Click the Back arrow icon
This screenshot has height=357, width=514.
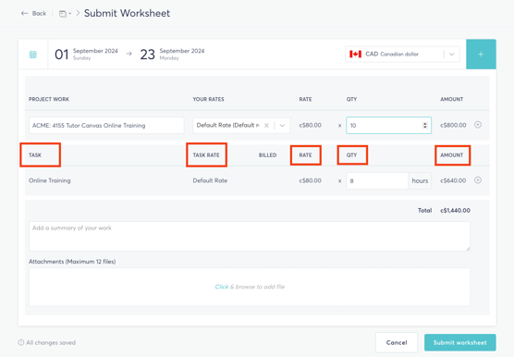[x=24, y=14]
